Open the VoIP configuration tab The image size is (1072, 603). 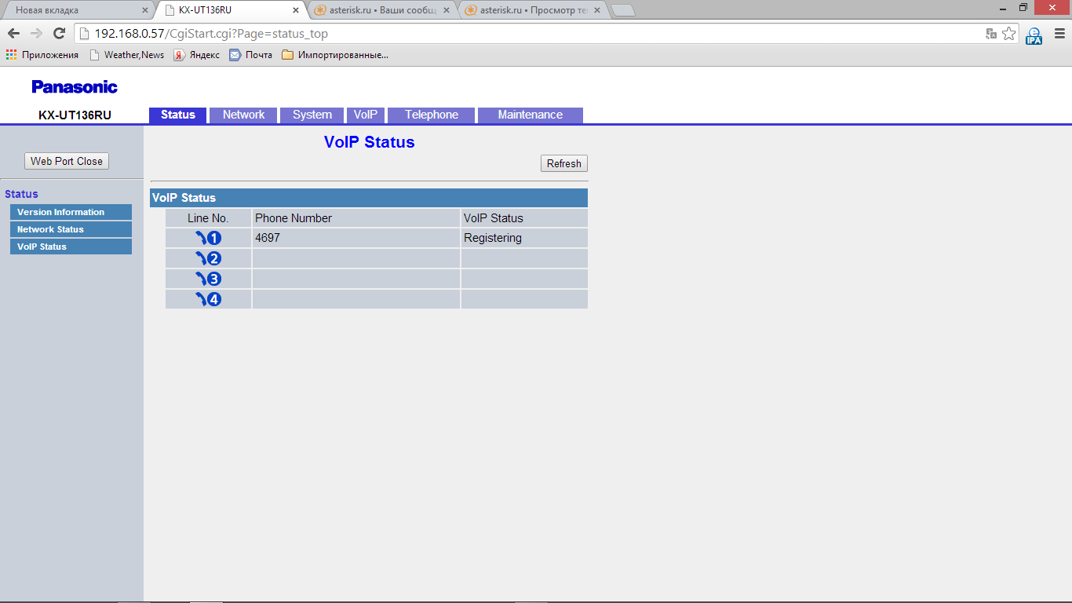pyautogui.click(x=365, y=115)
